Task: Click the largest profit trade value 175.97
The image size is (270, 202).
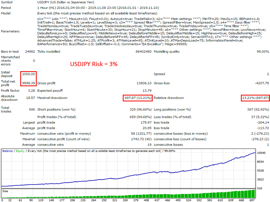Action: click(x=146, y=122)
